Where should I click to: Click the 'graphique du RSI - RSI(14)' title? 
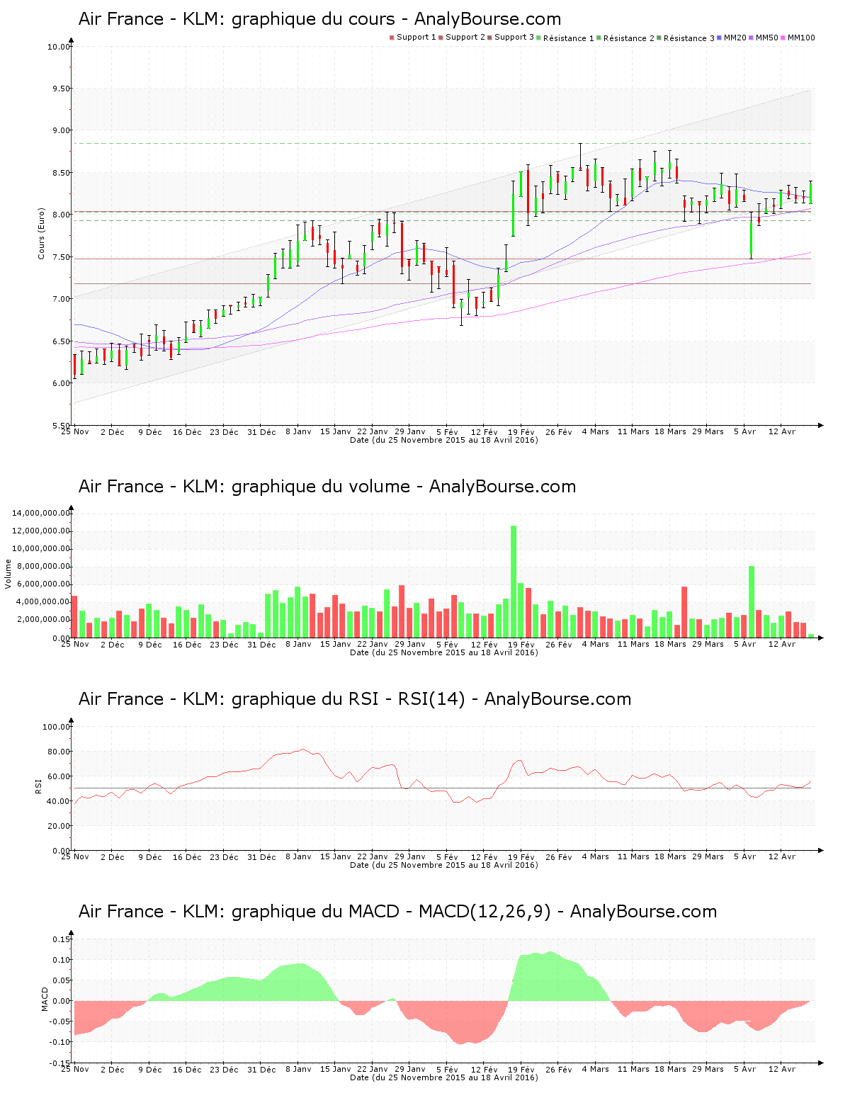[355, 699]
